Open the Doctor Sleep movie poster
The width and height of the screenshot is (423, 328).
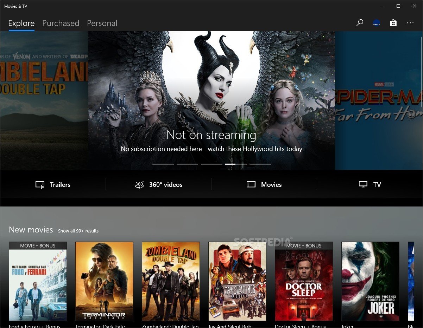(x=304, y=281)
